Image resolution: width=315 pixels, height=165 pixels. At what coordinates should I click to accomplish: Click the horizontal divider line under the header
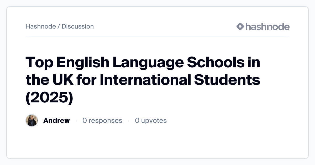(x=157, y=37)
